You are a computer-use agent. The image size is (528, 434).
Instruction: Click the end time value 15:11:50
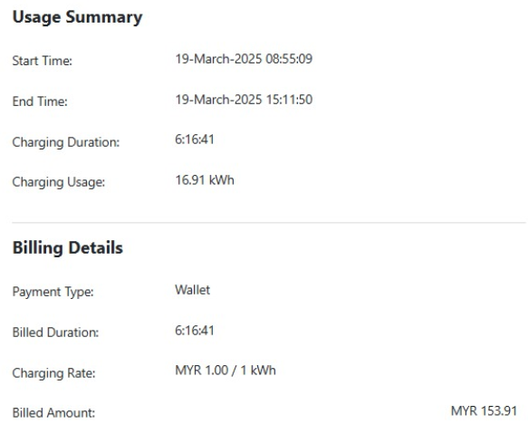click(x=289, y=100)
